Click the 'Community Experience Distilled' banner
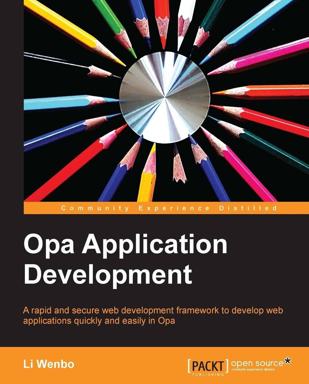This screenshot has height=384, width=309. pos(166,208)
